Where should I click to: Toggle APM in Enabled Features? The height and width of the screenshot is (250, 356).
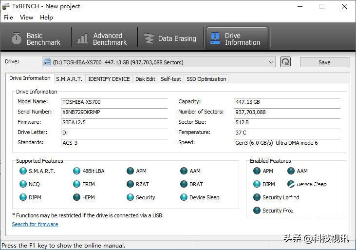(x=257, y=171)
